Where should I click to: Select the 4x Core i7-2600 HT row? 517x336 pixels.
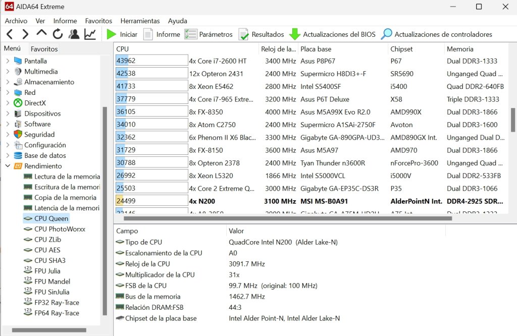pos(311,61)
